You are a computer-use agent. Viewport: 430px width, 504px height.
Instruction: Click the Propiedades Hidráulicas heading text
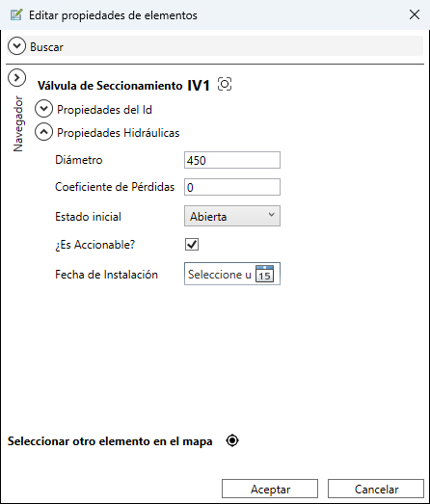tap(118, 133)
